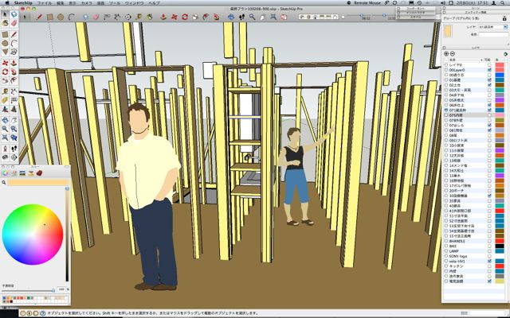Click the brightness slider beside color wheel
This screenshot has width=510, height=318.
coord(67,235)
